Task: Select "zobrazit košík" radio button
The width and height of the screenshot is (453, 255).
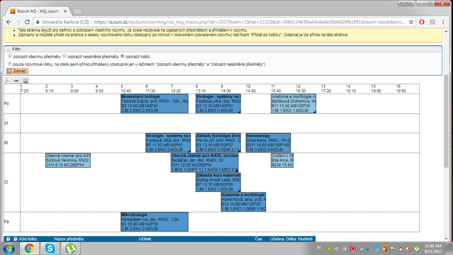Action: click(122, 56)
